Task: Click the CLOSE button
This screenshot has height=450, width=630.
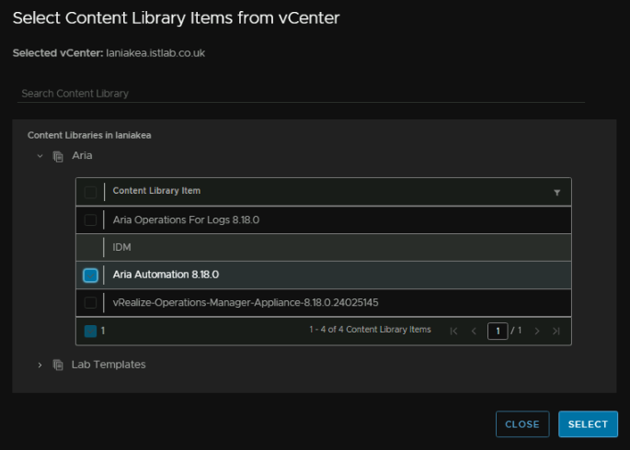Action: (522, 424)
